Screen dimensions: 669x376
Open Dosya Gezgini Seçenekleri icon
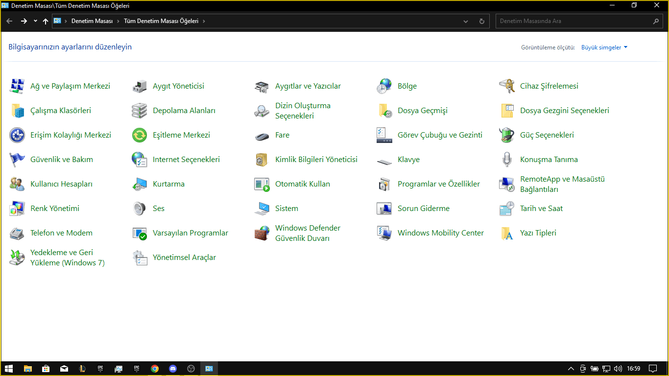point(507,111)
